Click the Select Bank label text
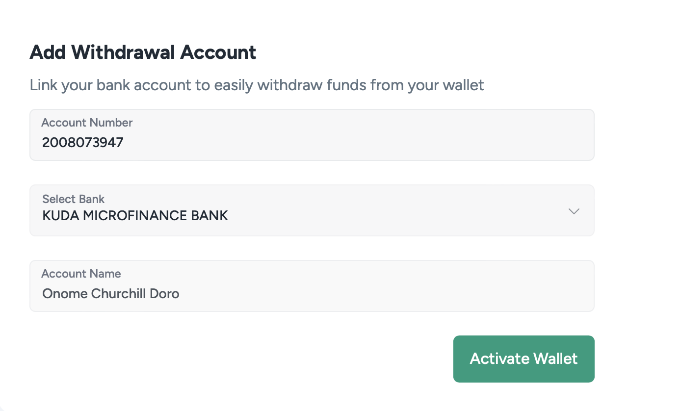Screen dimensions: 680x411 click(x=73, y=199)
